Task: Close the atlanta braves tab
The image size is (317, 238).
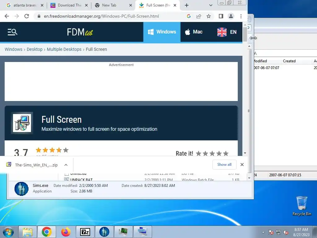Action: click(x=42, y=5)
